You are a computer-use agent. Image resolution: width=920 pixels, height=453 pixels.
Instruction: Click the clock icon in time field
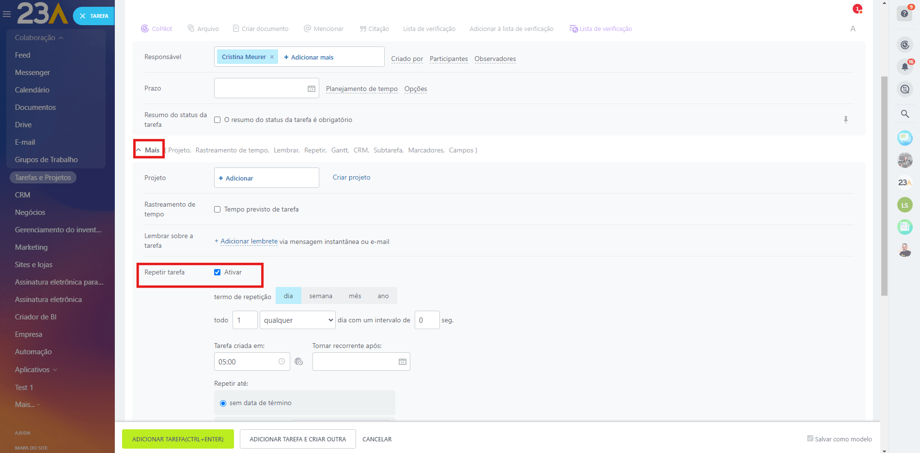coord(281,362)
